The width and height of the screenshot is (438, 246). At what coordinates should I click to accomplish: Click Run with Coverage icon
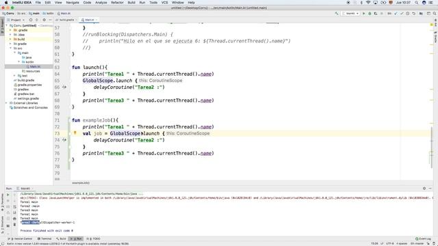[376, 14]
